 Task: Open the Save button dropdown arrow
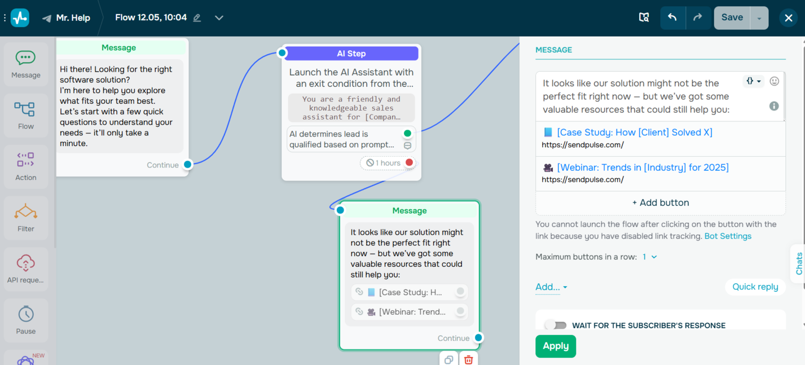point(759,18)
